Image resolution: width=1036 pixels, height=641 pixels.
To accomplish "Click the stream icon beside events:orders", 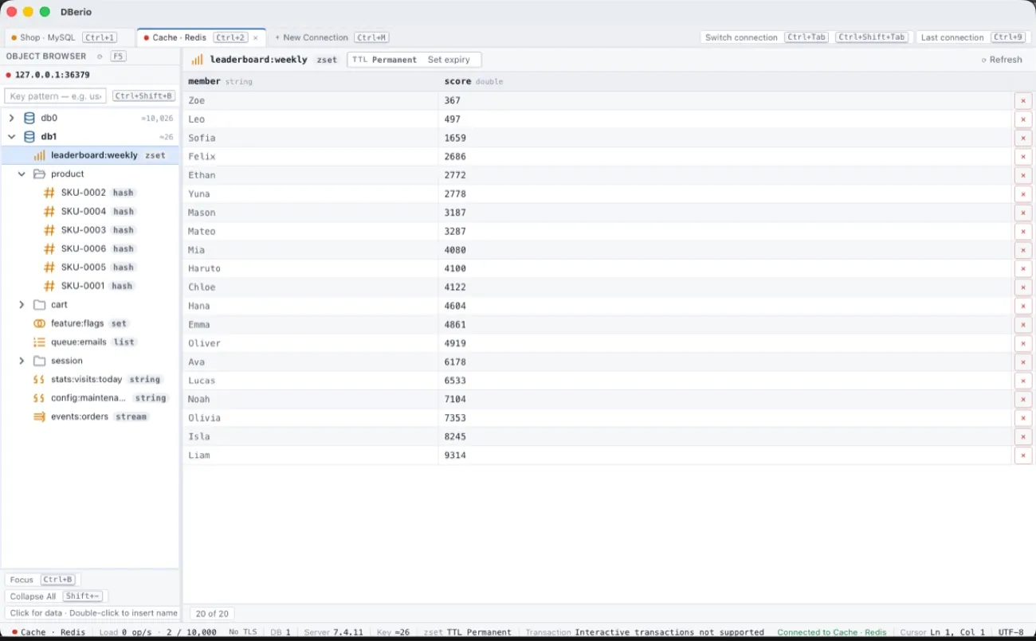I will [39, 416].
